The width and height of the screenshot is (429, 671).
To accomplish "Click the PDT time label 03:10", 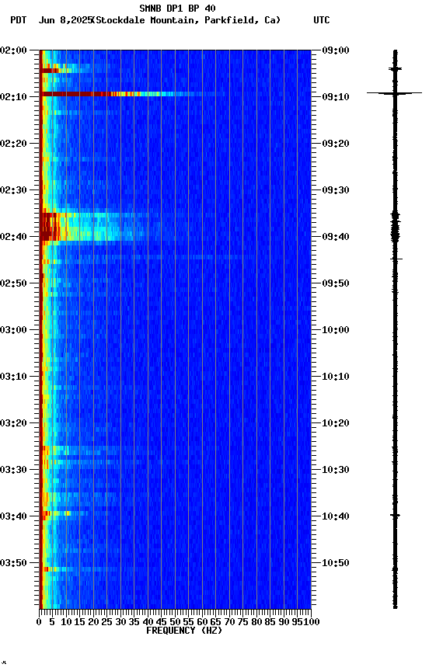I will [x=13, y=377].
